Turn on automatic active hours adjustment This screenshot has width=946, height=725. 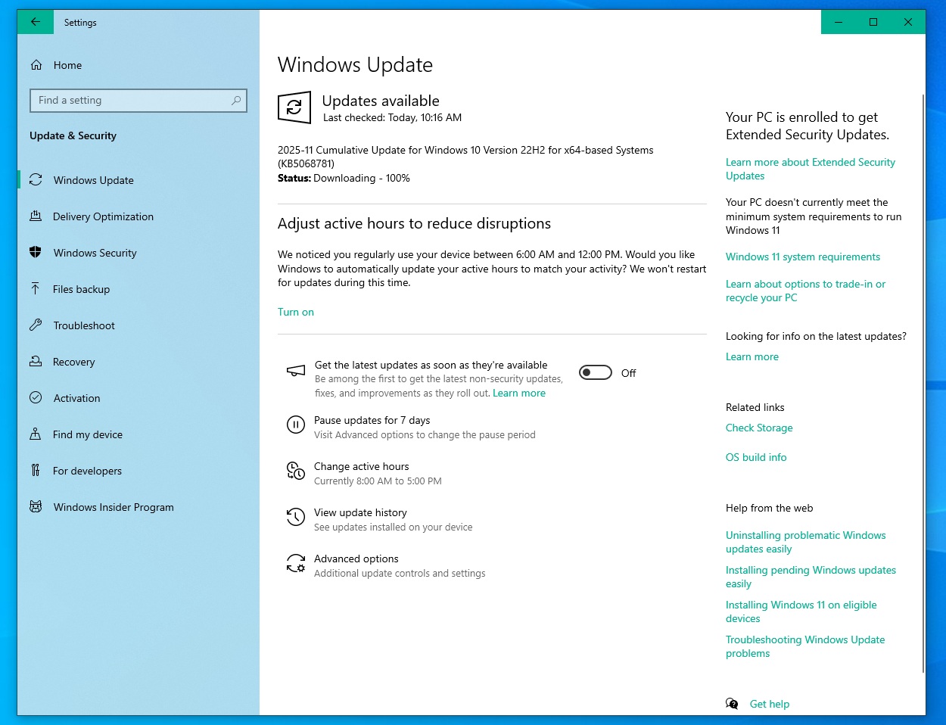click(295, 312)
